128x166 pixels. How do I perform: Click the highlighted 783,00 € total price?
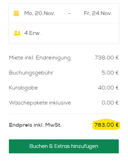click(106, 125)
